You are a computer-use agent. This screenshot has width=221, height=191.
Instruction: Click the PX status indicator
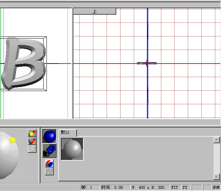186,187
